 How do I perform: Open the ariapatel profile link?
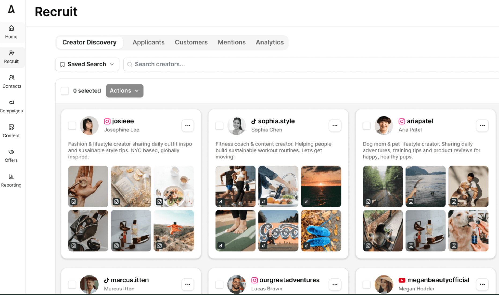[420, 121]
